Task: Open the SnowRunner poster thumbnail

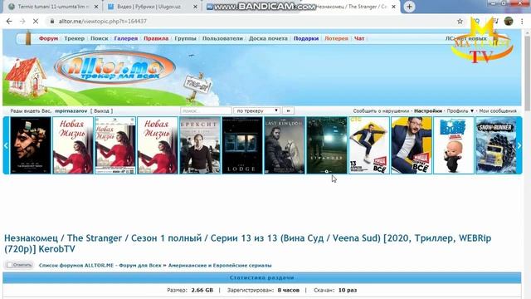Action: (x=496, y=145)
